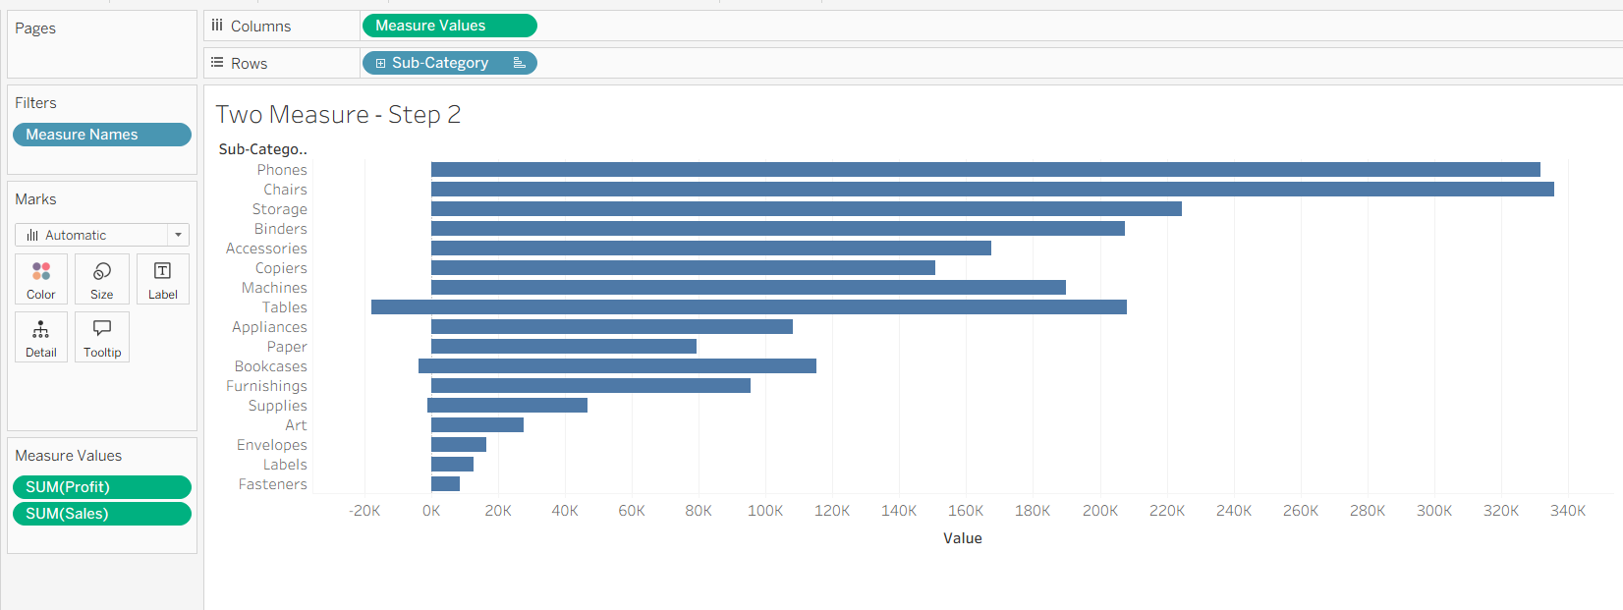This screenshot has width=1623, height=610.
Task: Expand the Sub-Category pill plus icon
Action: click(380, 63)
